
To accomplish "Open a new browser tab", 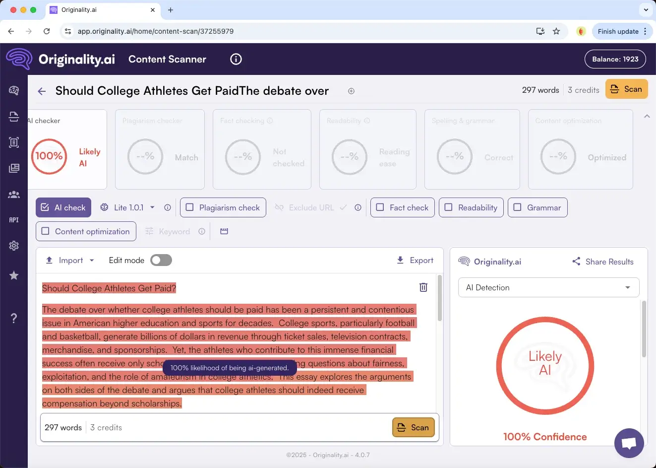I will click(x=171, y=10).
